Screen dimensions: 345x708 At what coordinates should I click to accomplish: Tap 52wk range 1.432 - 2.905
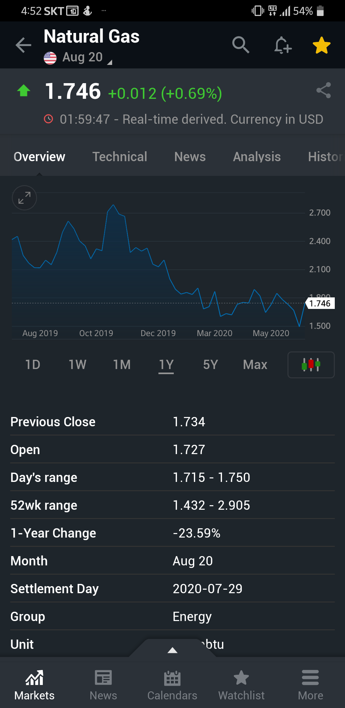pyautogui.click(x=211, y=505)
